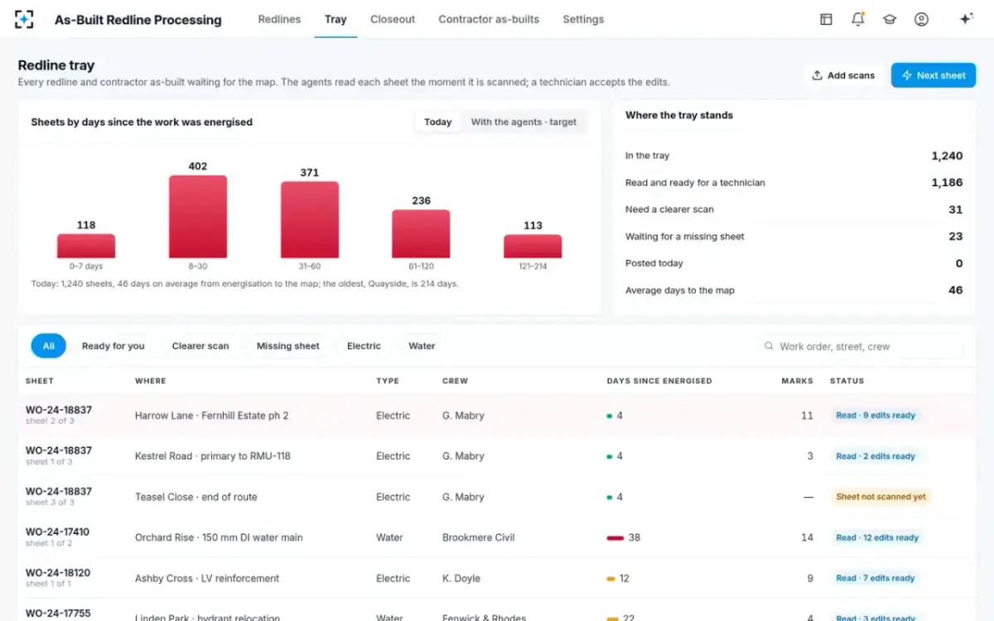This screenshot has height=621, width=994.
Task: Click the Marks column header
Action: pyautogui.click(x=797, y=381)
